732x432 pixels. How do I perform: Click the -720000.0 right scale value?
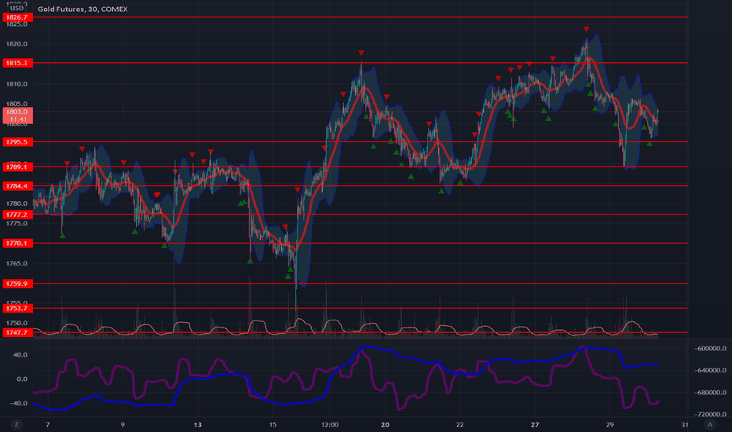710,414
